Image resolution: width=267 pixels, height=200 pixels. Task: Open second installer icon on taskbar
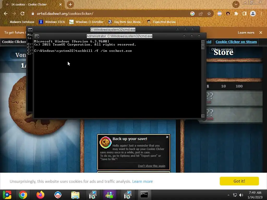coord(127,195)
